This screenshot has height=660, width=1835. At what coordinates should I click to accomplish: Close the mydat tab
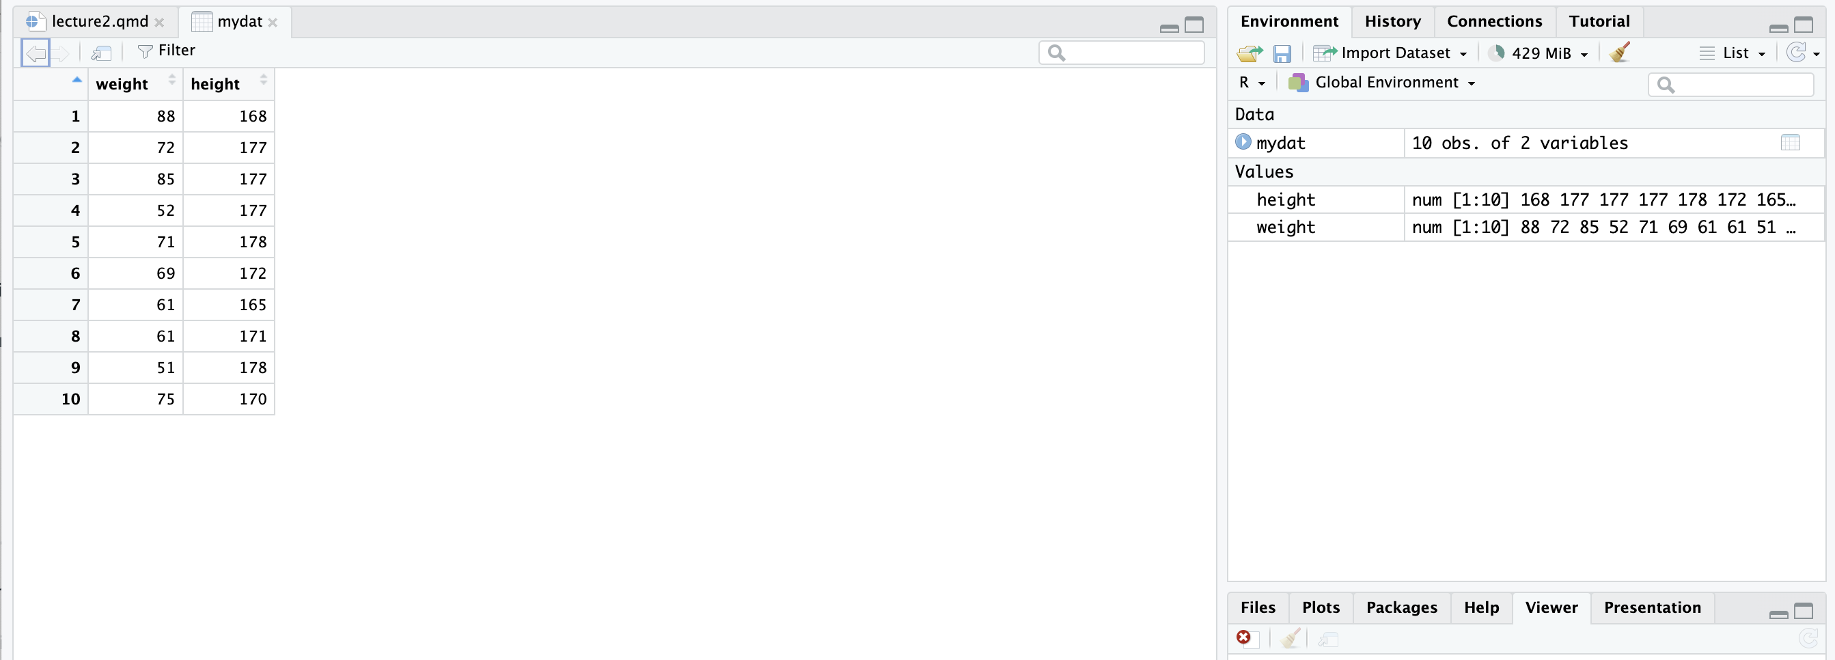[272, 23]
